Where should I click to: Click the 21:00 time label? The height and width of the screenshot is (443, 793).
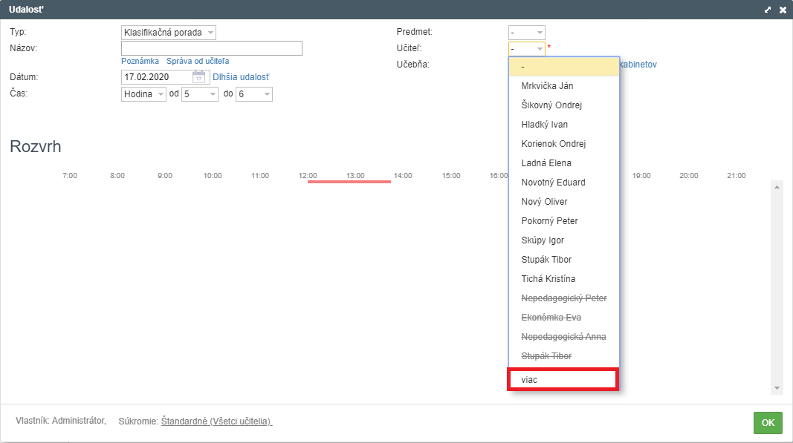coord(737,176)
